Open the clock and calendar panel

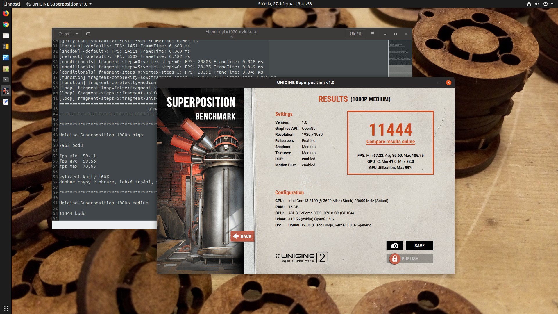click(x=285, y=4)
